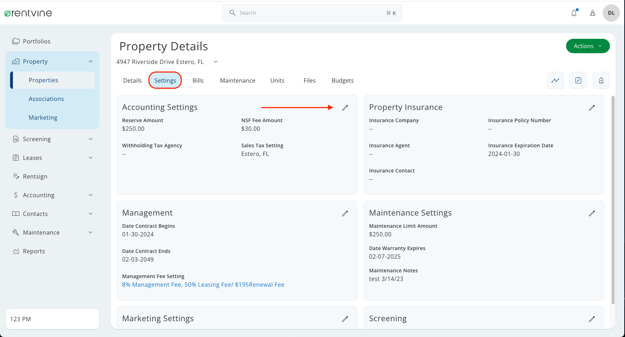Select Associations in the sidebar
Viewport: 625px width, 337px height.
pos(46,98)
